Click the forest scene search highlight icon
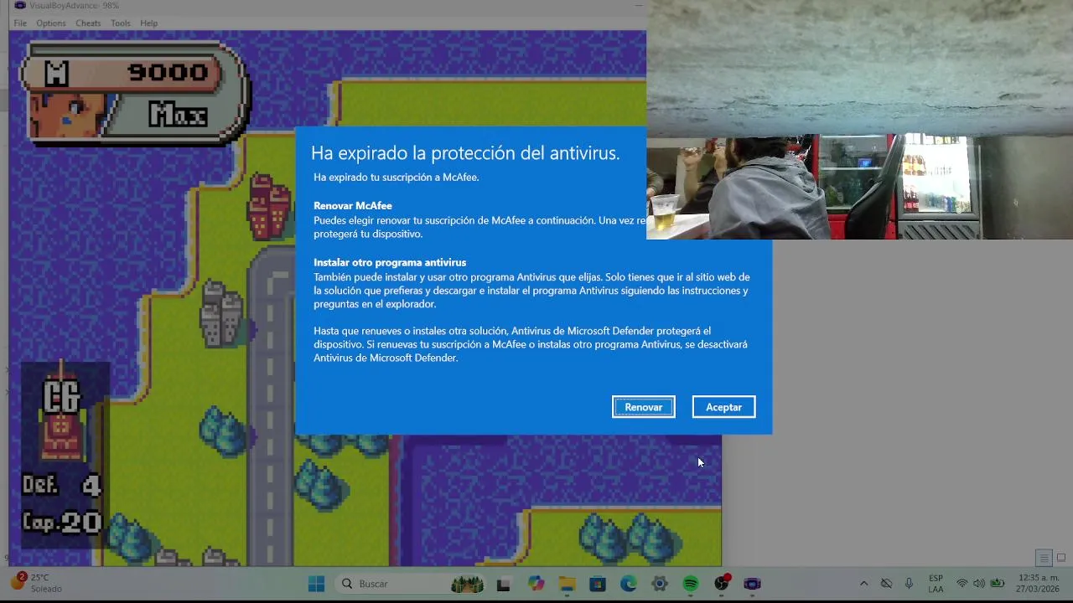Viewport: 1073px width, 603px height. tap(467, 584)
